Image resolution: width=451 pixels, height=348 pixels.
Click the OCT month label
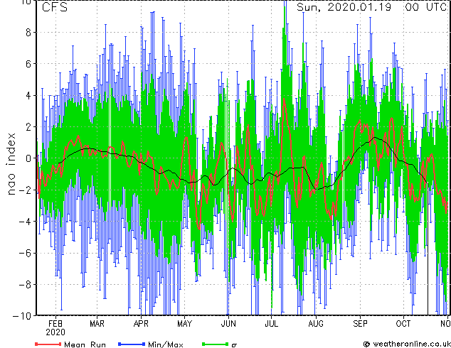pyautogui.click(x=403, y=324)
